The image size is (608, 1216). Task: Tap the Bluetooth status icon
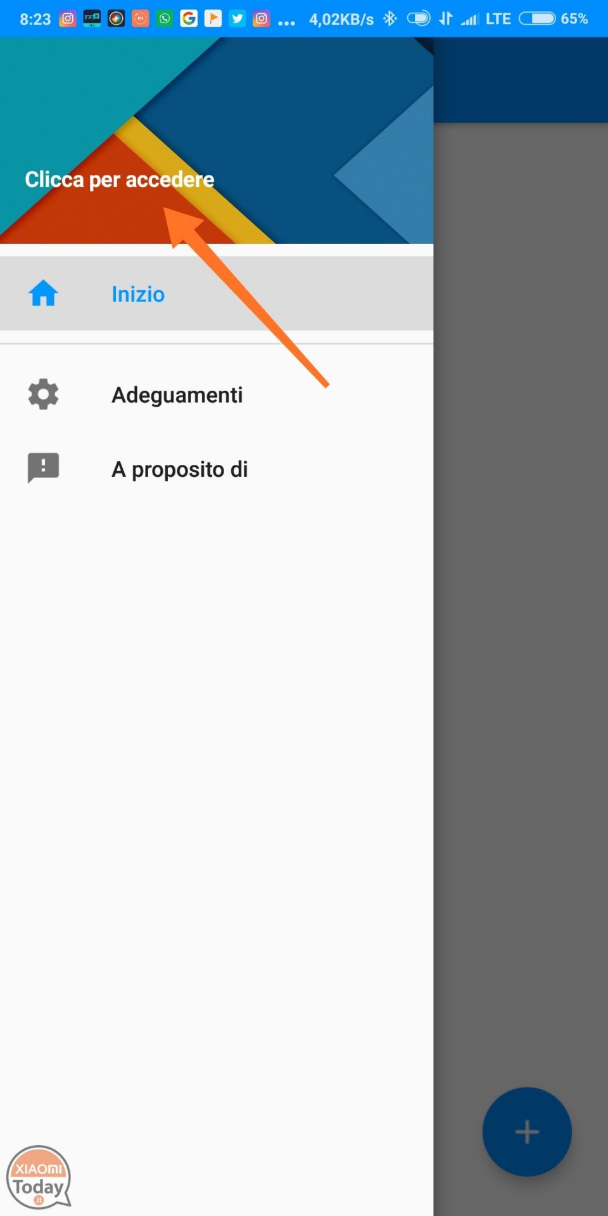coord(389,19)
